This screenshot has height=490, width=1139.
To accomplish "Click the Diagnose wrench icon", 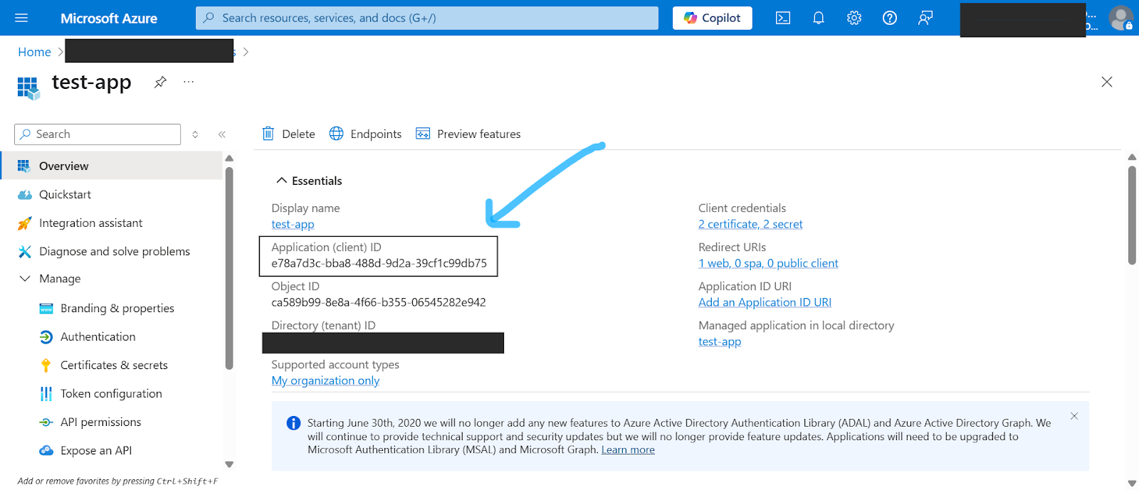I will point(25,252).
